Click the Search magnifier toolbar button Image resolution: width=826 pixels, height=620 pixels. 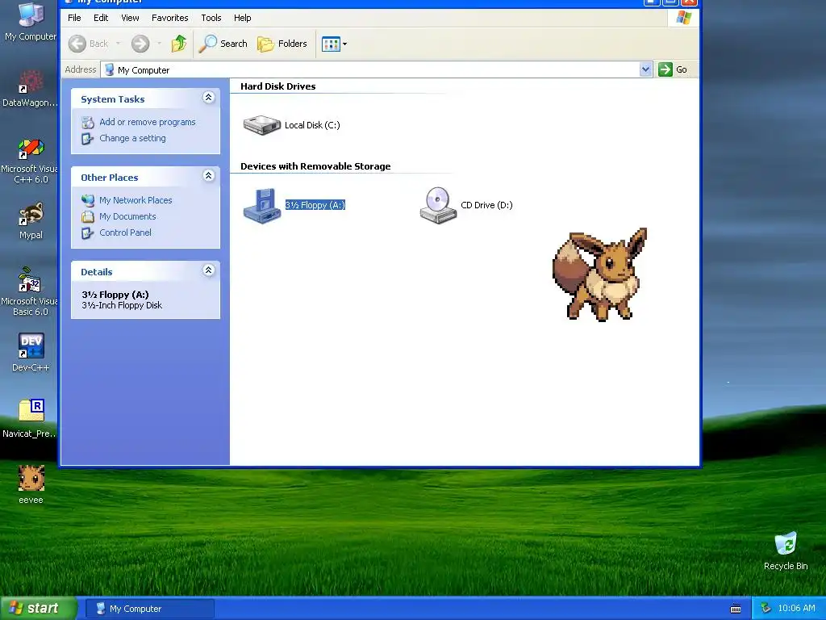[223, 44]
